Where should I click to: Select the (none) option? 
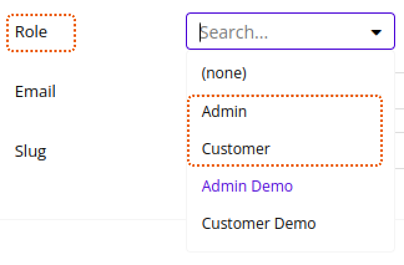click(224, 73)
